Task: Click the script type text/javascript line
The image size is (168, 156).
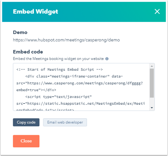Action: pyautogui.click(x=58, y=97)
